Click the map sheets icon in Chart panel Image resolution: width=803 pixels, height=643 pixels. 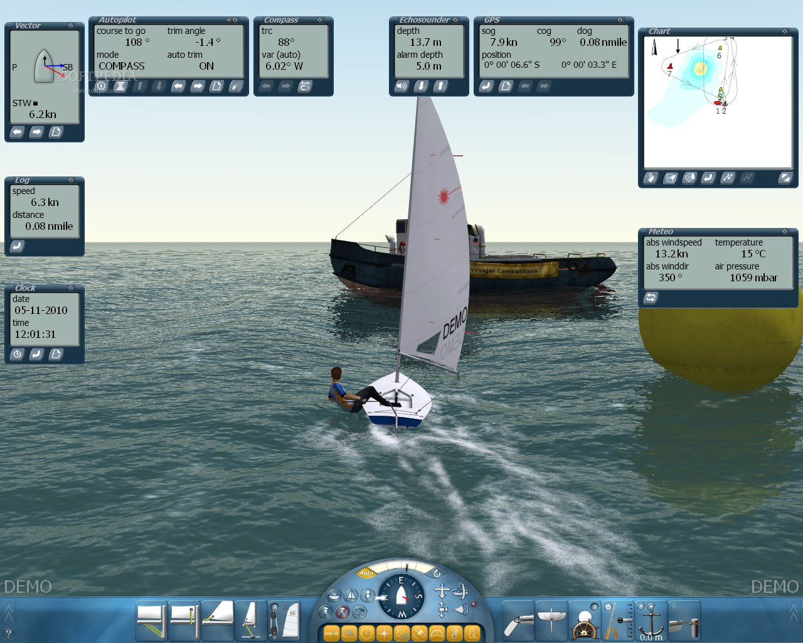[689, 178]
